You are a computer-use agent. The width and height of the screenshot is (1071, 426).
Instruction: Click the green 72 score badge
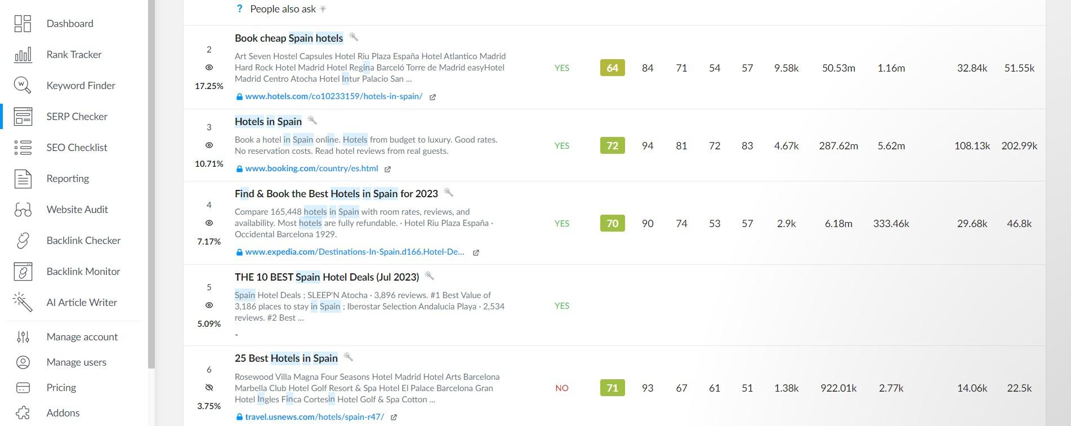pyautogui.click(x=613, y=145)
